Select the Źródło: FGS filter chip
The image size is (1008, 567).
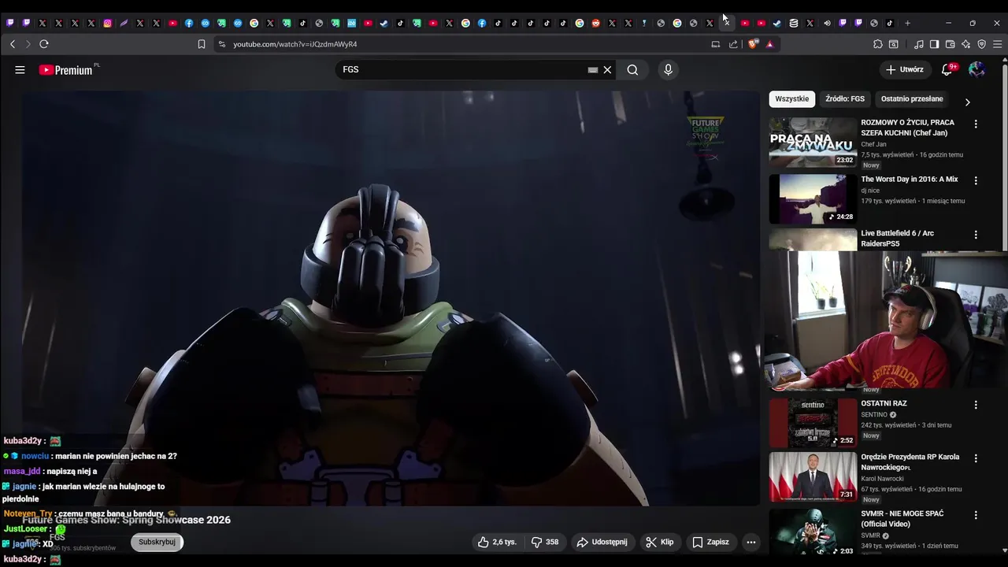point(845,99)
